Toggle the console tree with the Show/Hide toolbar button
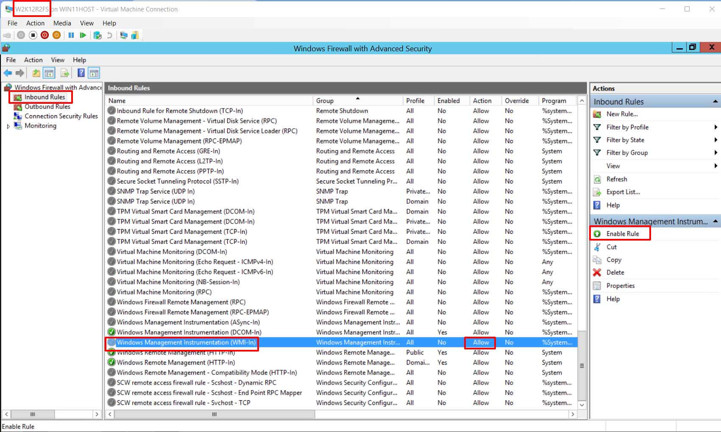Viewport: 721px width, 432px height. 50,73
